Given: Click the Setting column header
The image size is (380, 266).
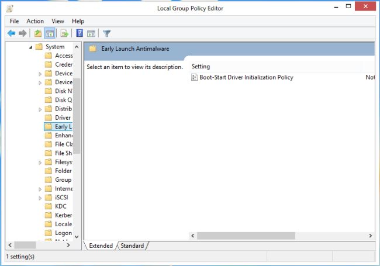Looking at the screenshot, I should tap(275, 67).
